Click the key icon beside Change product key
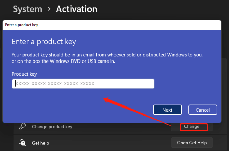Viewport: 229px width, 151px height. (23, 126)
